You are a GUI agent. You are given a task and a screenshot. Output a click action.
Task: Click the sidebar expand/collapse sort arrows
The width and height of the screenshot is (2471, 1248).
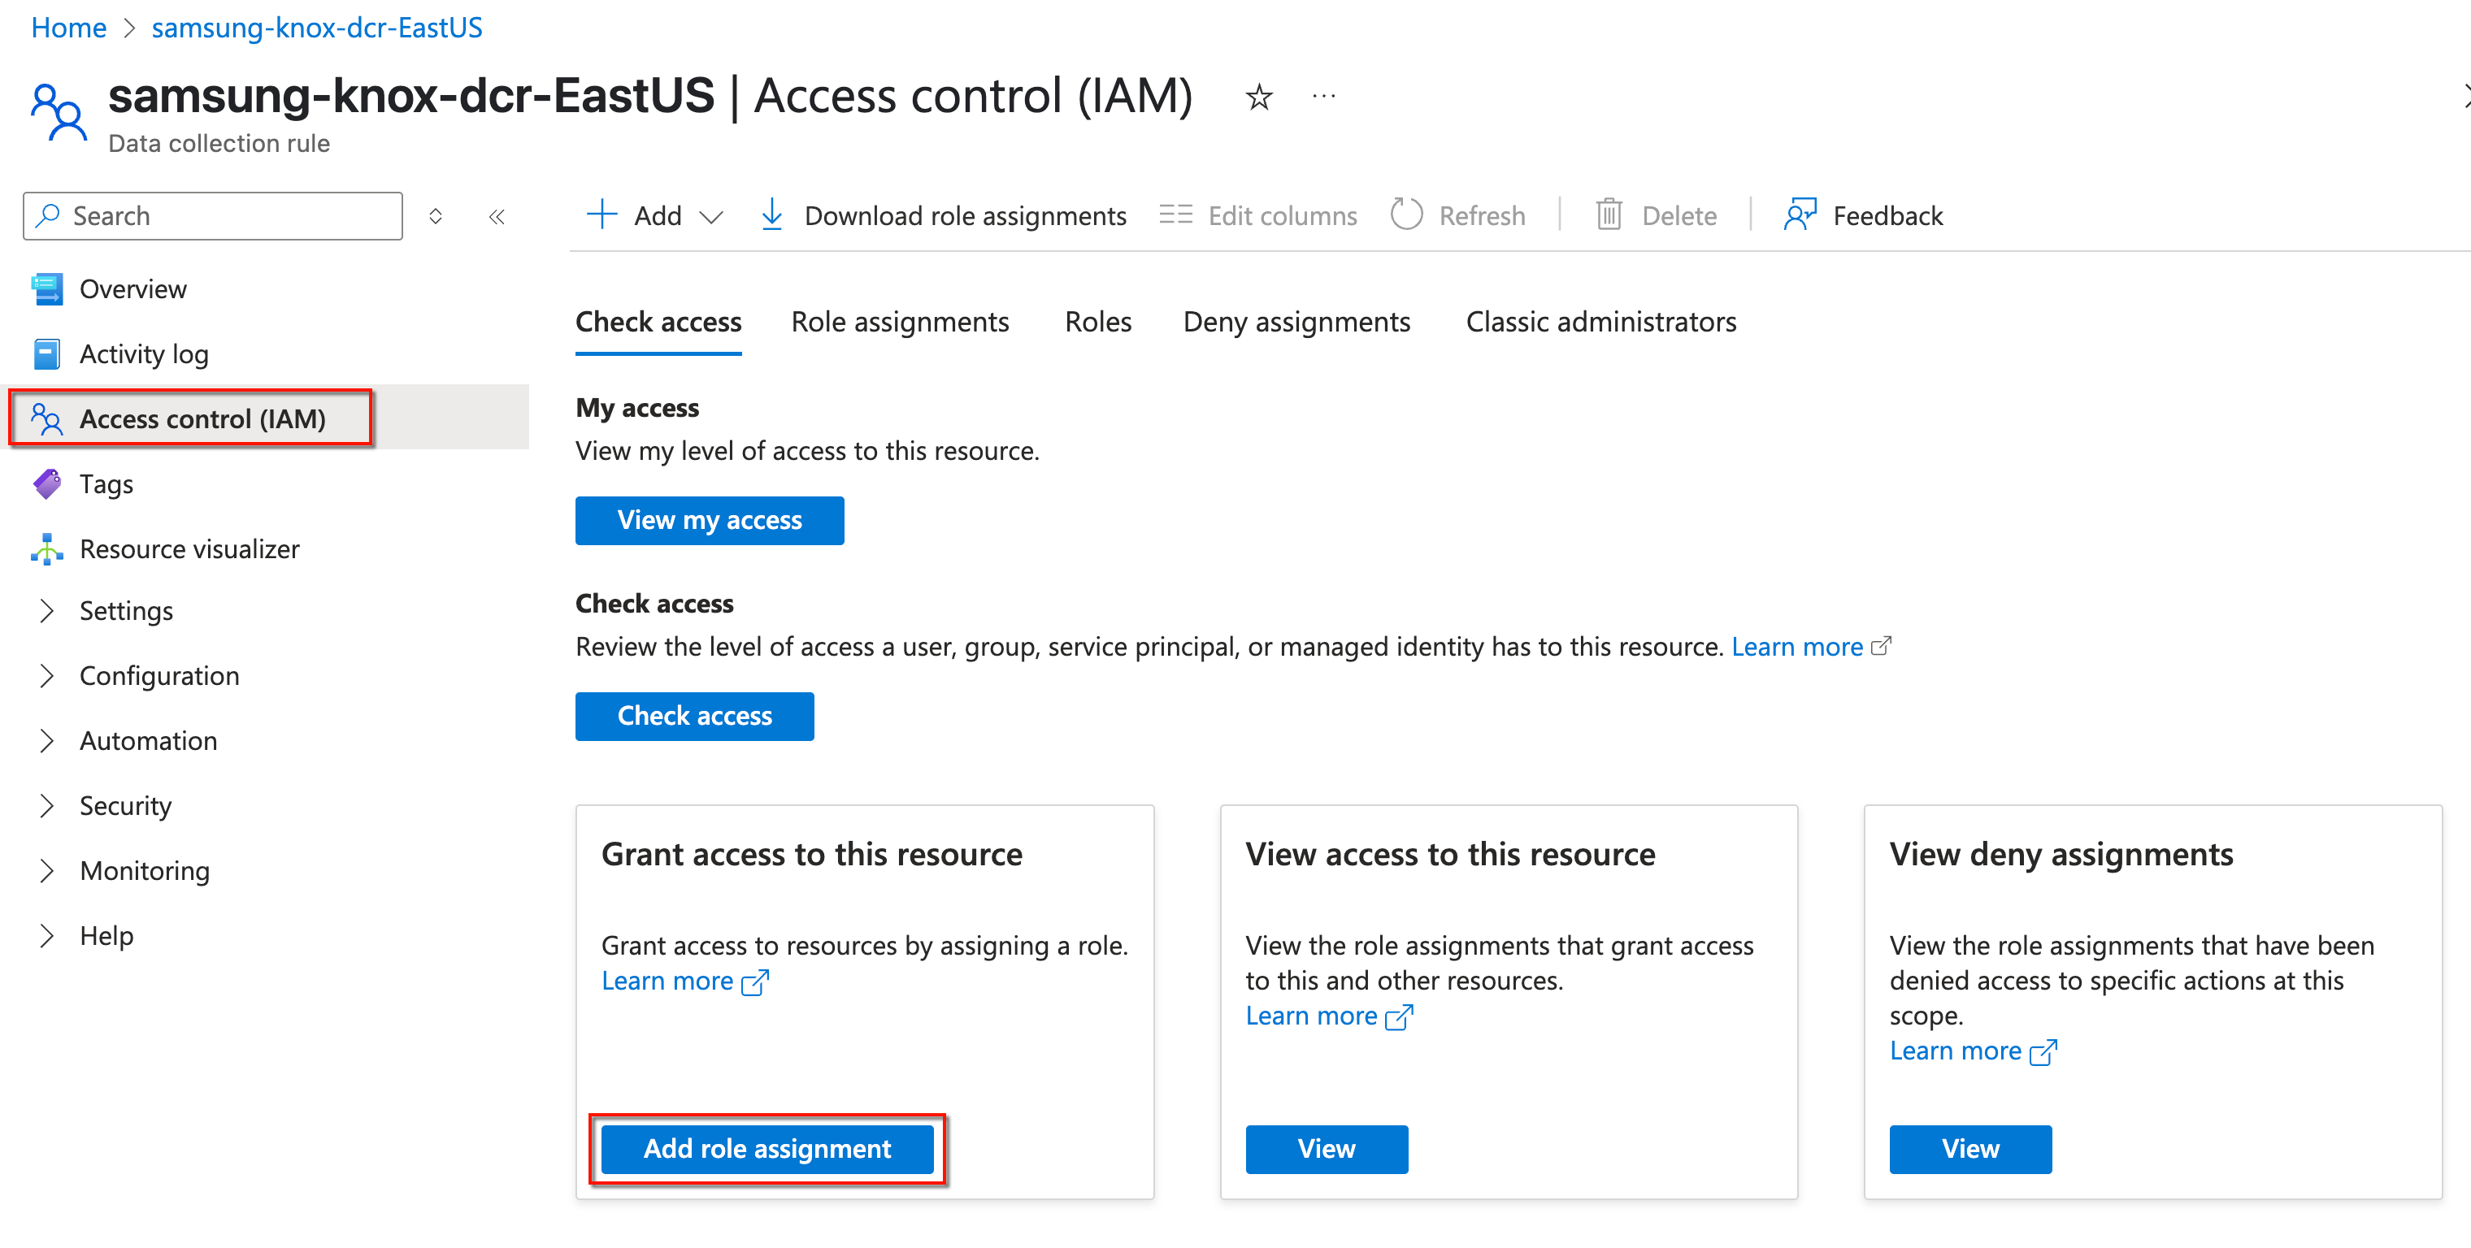[436, 217]
